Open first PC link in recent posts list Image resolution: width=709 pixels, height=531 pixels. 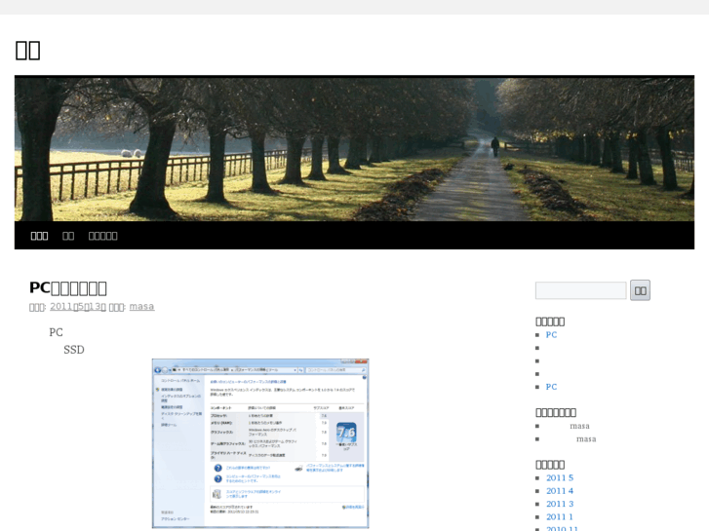coord(551,335)
